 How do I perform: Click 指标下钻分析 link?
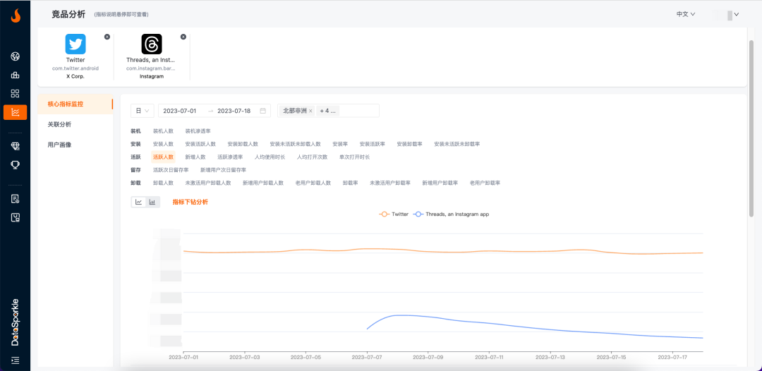(x=190, y=202)
